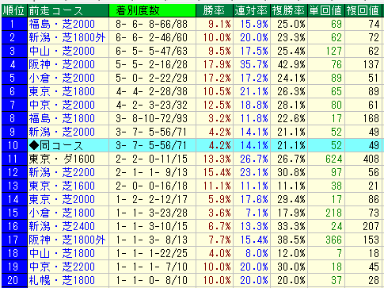Select rank cell 1

click(14, 25)
